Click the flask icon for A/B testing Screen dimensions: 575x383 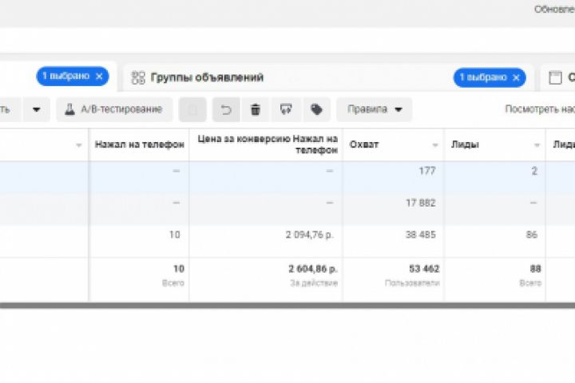click(69, 109)
